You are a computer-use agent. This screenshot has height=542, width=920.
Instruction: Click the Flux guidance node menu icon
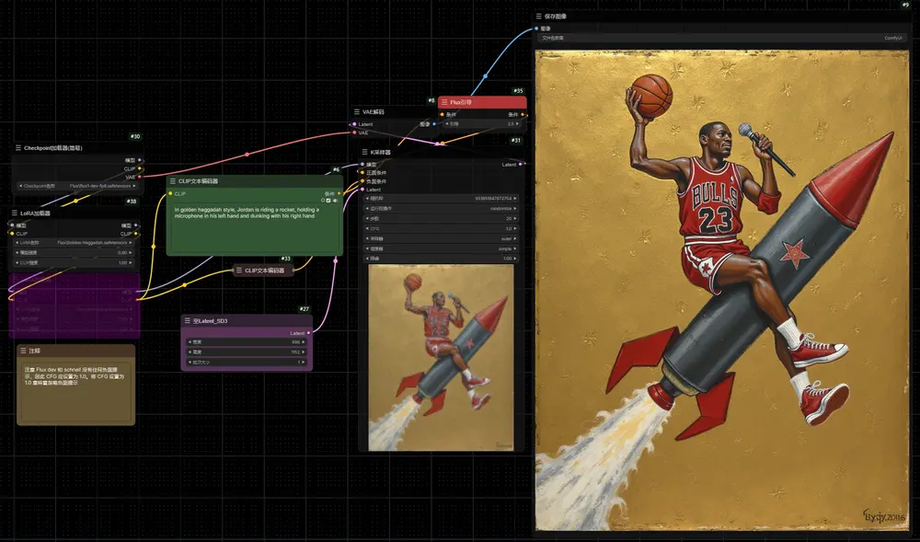pyautogui.click(x=444, y=102)
